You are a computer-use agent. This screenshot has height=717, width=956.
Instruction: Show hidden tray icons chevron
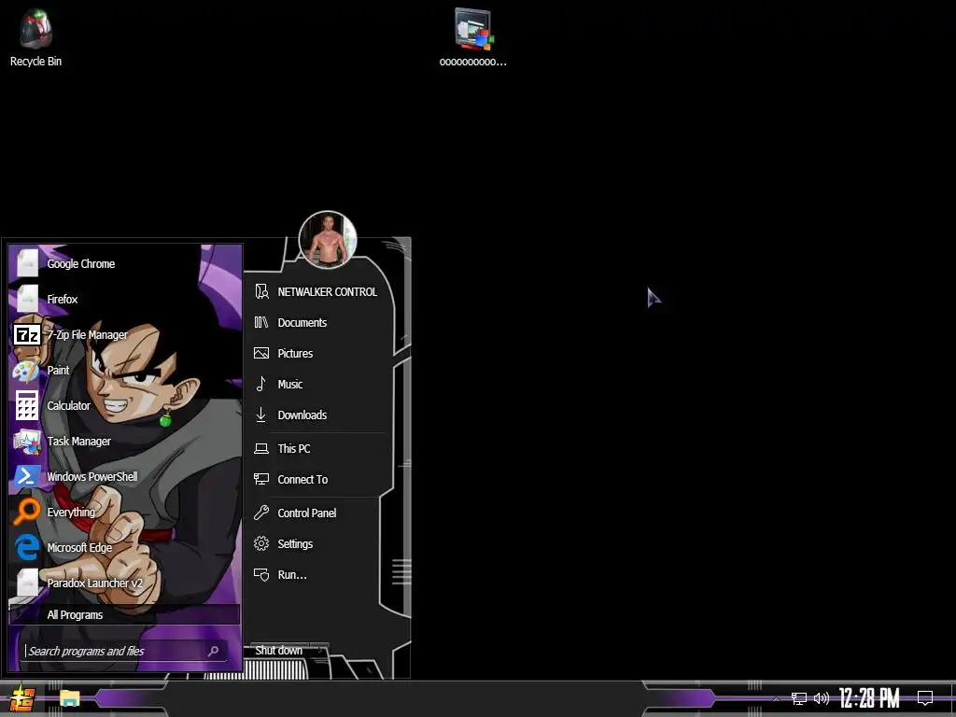pyautogui.click(x=776, y=698)
